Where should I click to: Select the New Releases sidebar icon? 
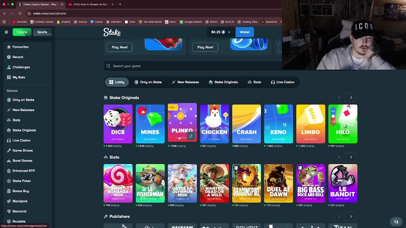(x=9, y=110)
